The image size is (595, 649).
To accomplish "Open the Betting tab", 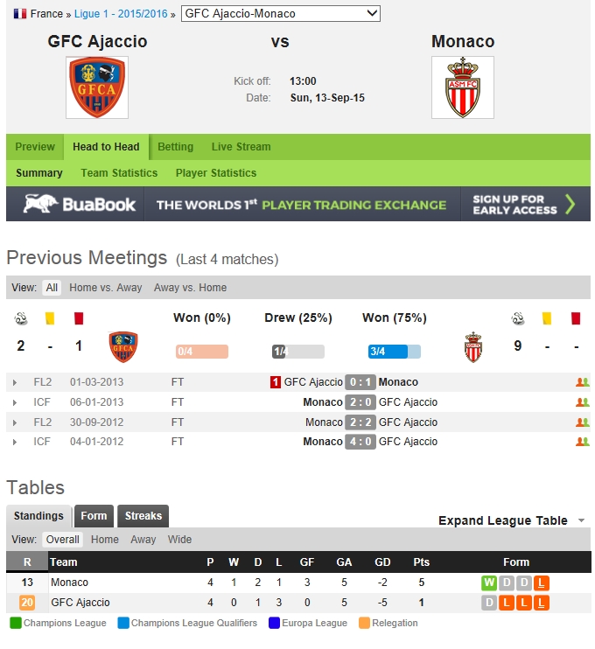I will tap(175, 147).
